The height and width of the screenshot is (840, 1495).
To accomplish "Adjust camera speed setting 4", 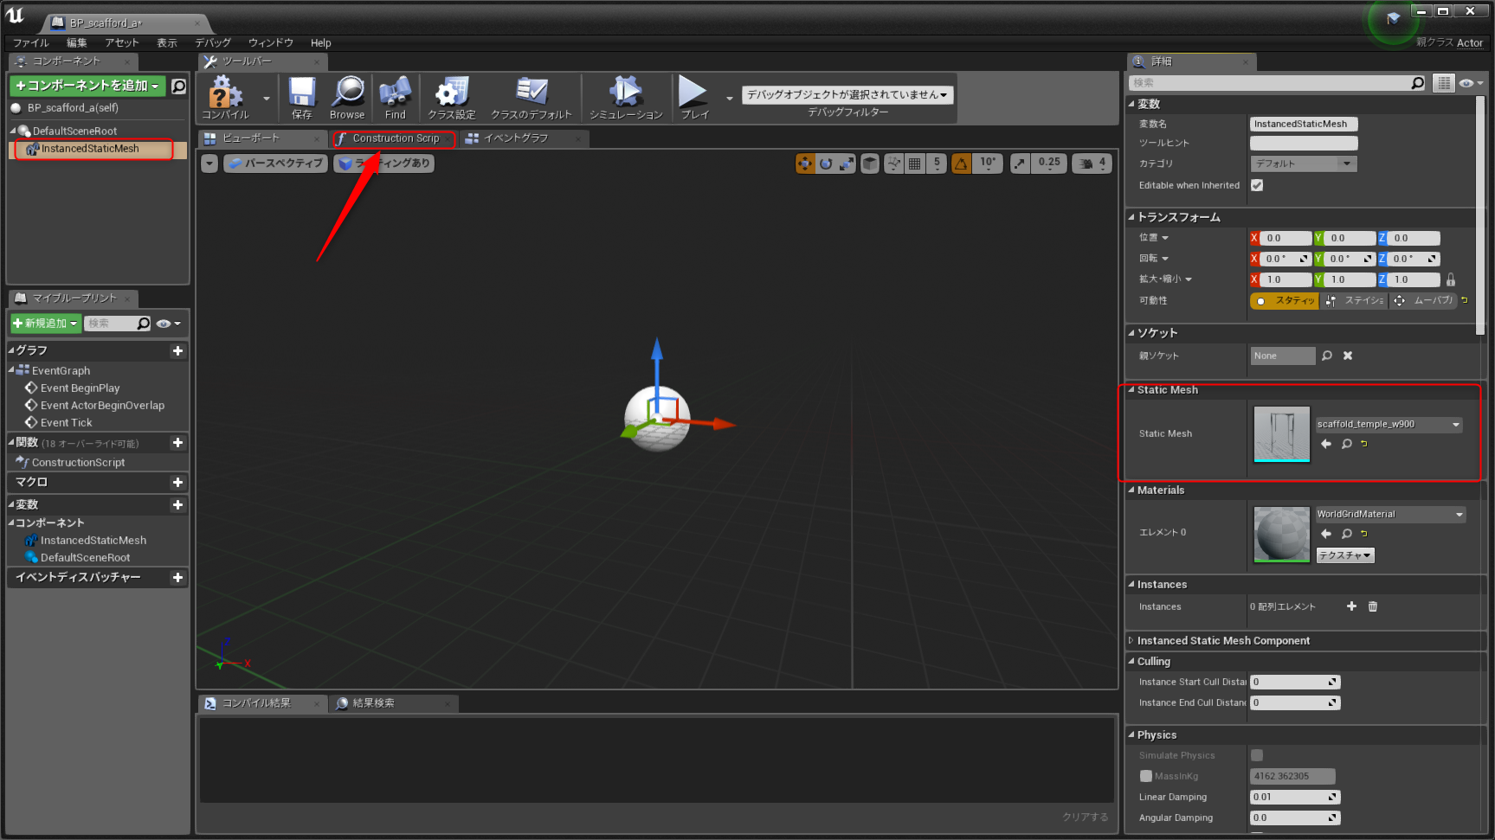I will click(1092, 164).
